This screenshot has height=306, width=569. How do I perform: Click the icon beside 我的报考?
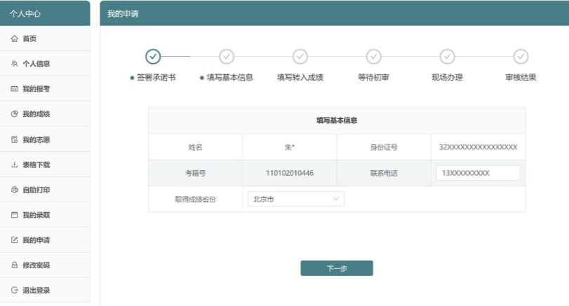click(15, 89)
